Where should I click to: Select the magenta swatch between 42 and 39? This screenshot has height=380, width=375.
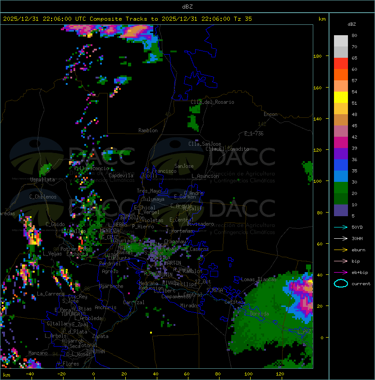[341, 143]
